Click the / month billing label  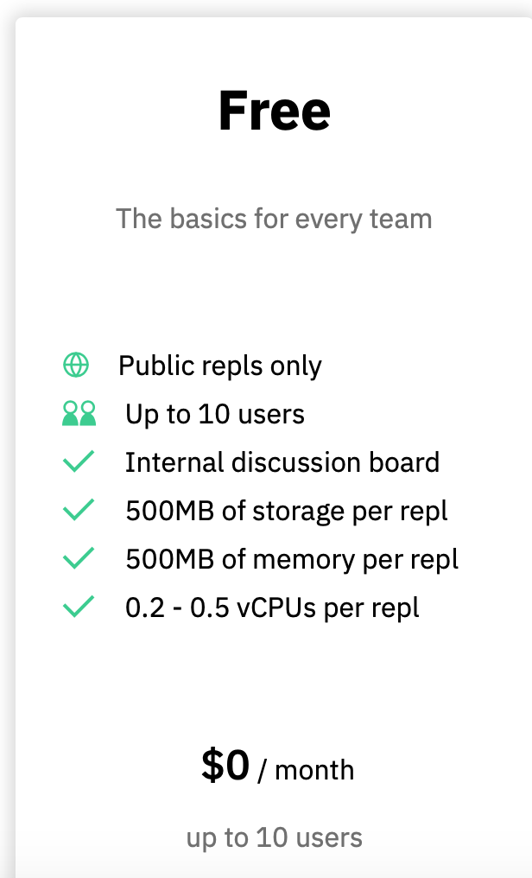[x=306, y=770]
